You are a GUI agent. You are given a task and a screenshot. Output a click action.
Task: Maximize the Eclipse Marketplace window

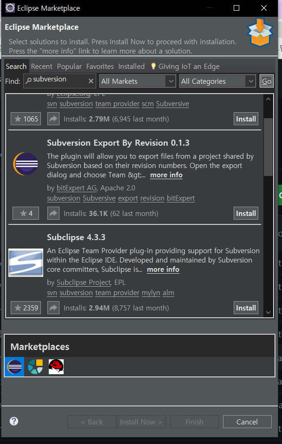click(236, 8)
